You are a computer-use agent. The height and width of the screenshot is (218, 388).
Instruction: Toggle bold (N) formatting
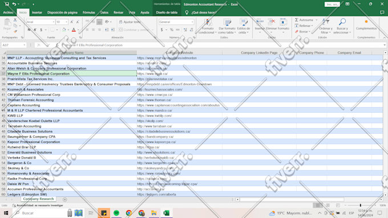click(29, 30)
